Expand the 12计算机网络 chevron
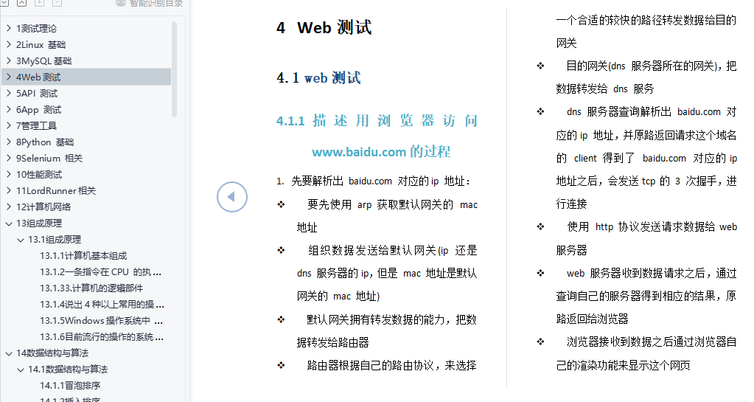Viewport: 754px width, 402px height. (x=9, y=207)
